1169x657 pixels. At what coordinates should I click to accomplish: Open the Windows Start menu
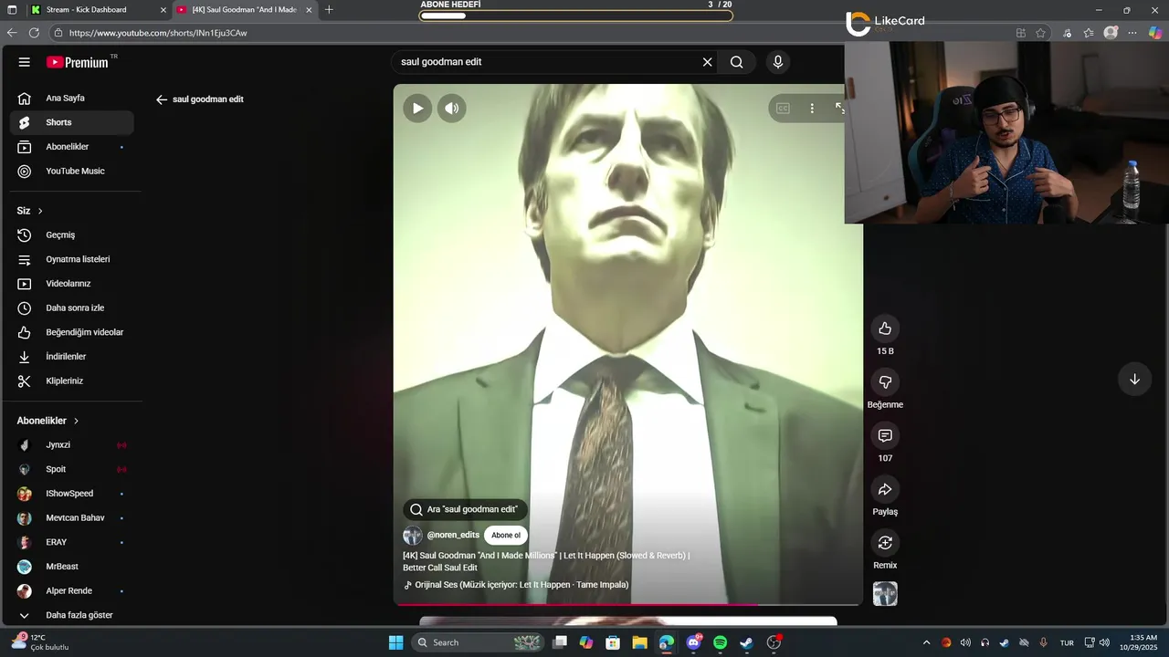tap(395, 642)
